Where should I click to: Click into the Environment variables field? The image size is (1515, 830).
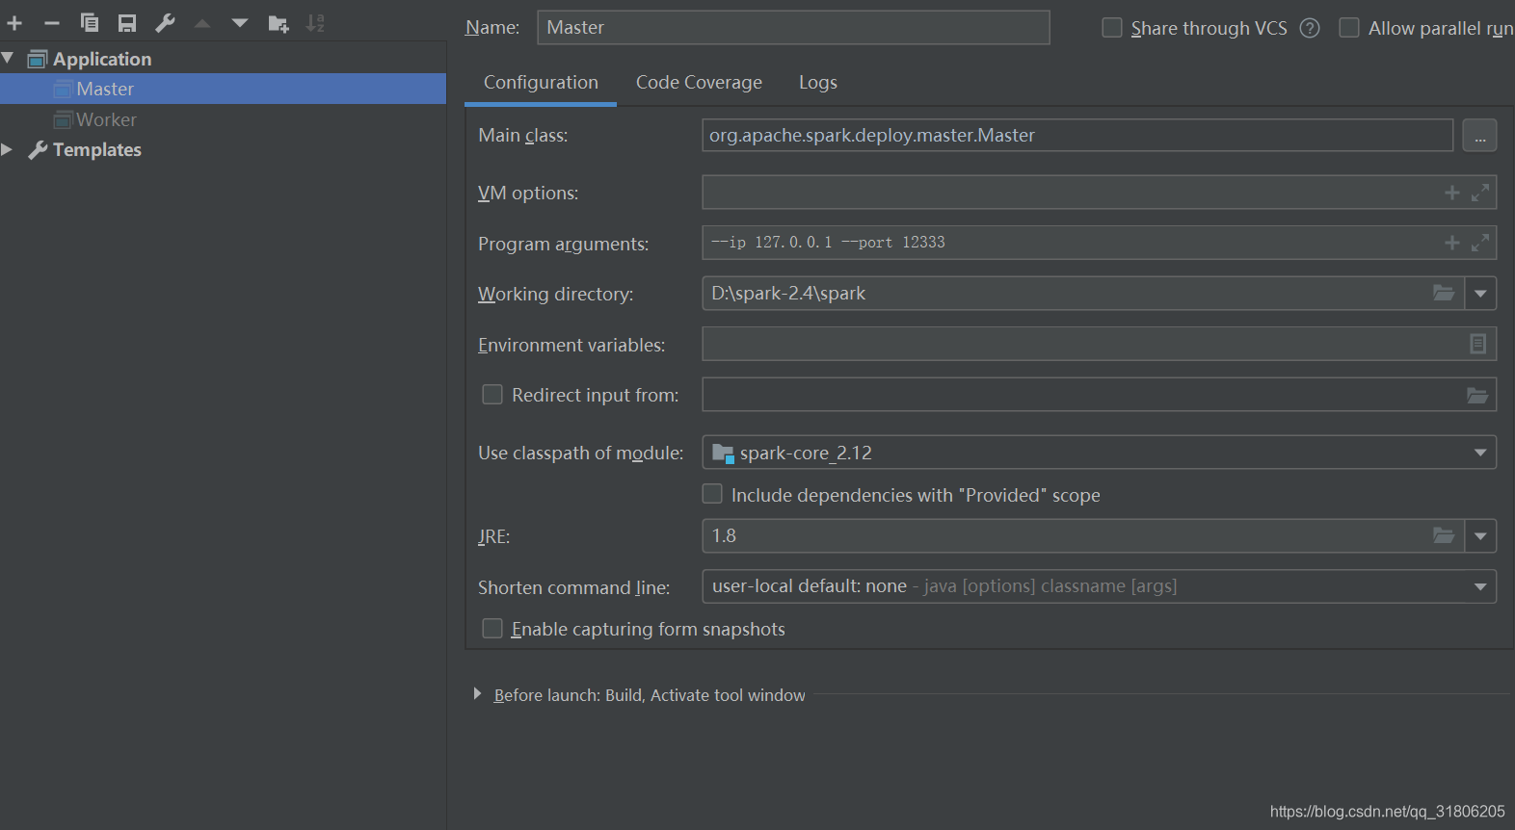tap(1099, 344)
